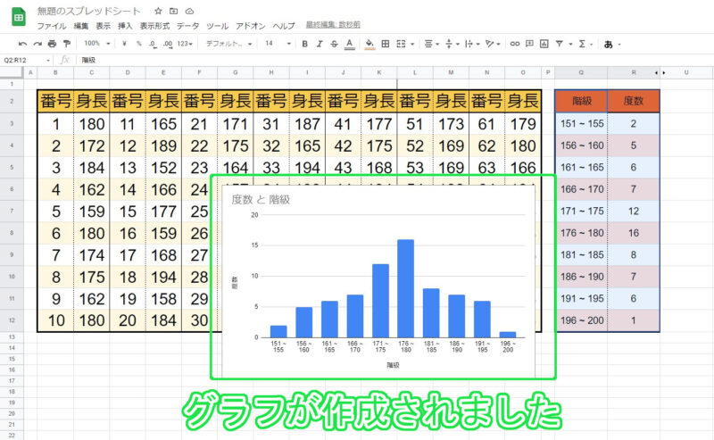Open the 編集 menu
Viewport: 714px width, 440px height.
81,26
